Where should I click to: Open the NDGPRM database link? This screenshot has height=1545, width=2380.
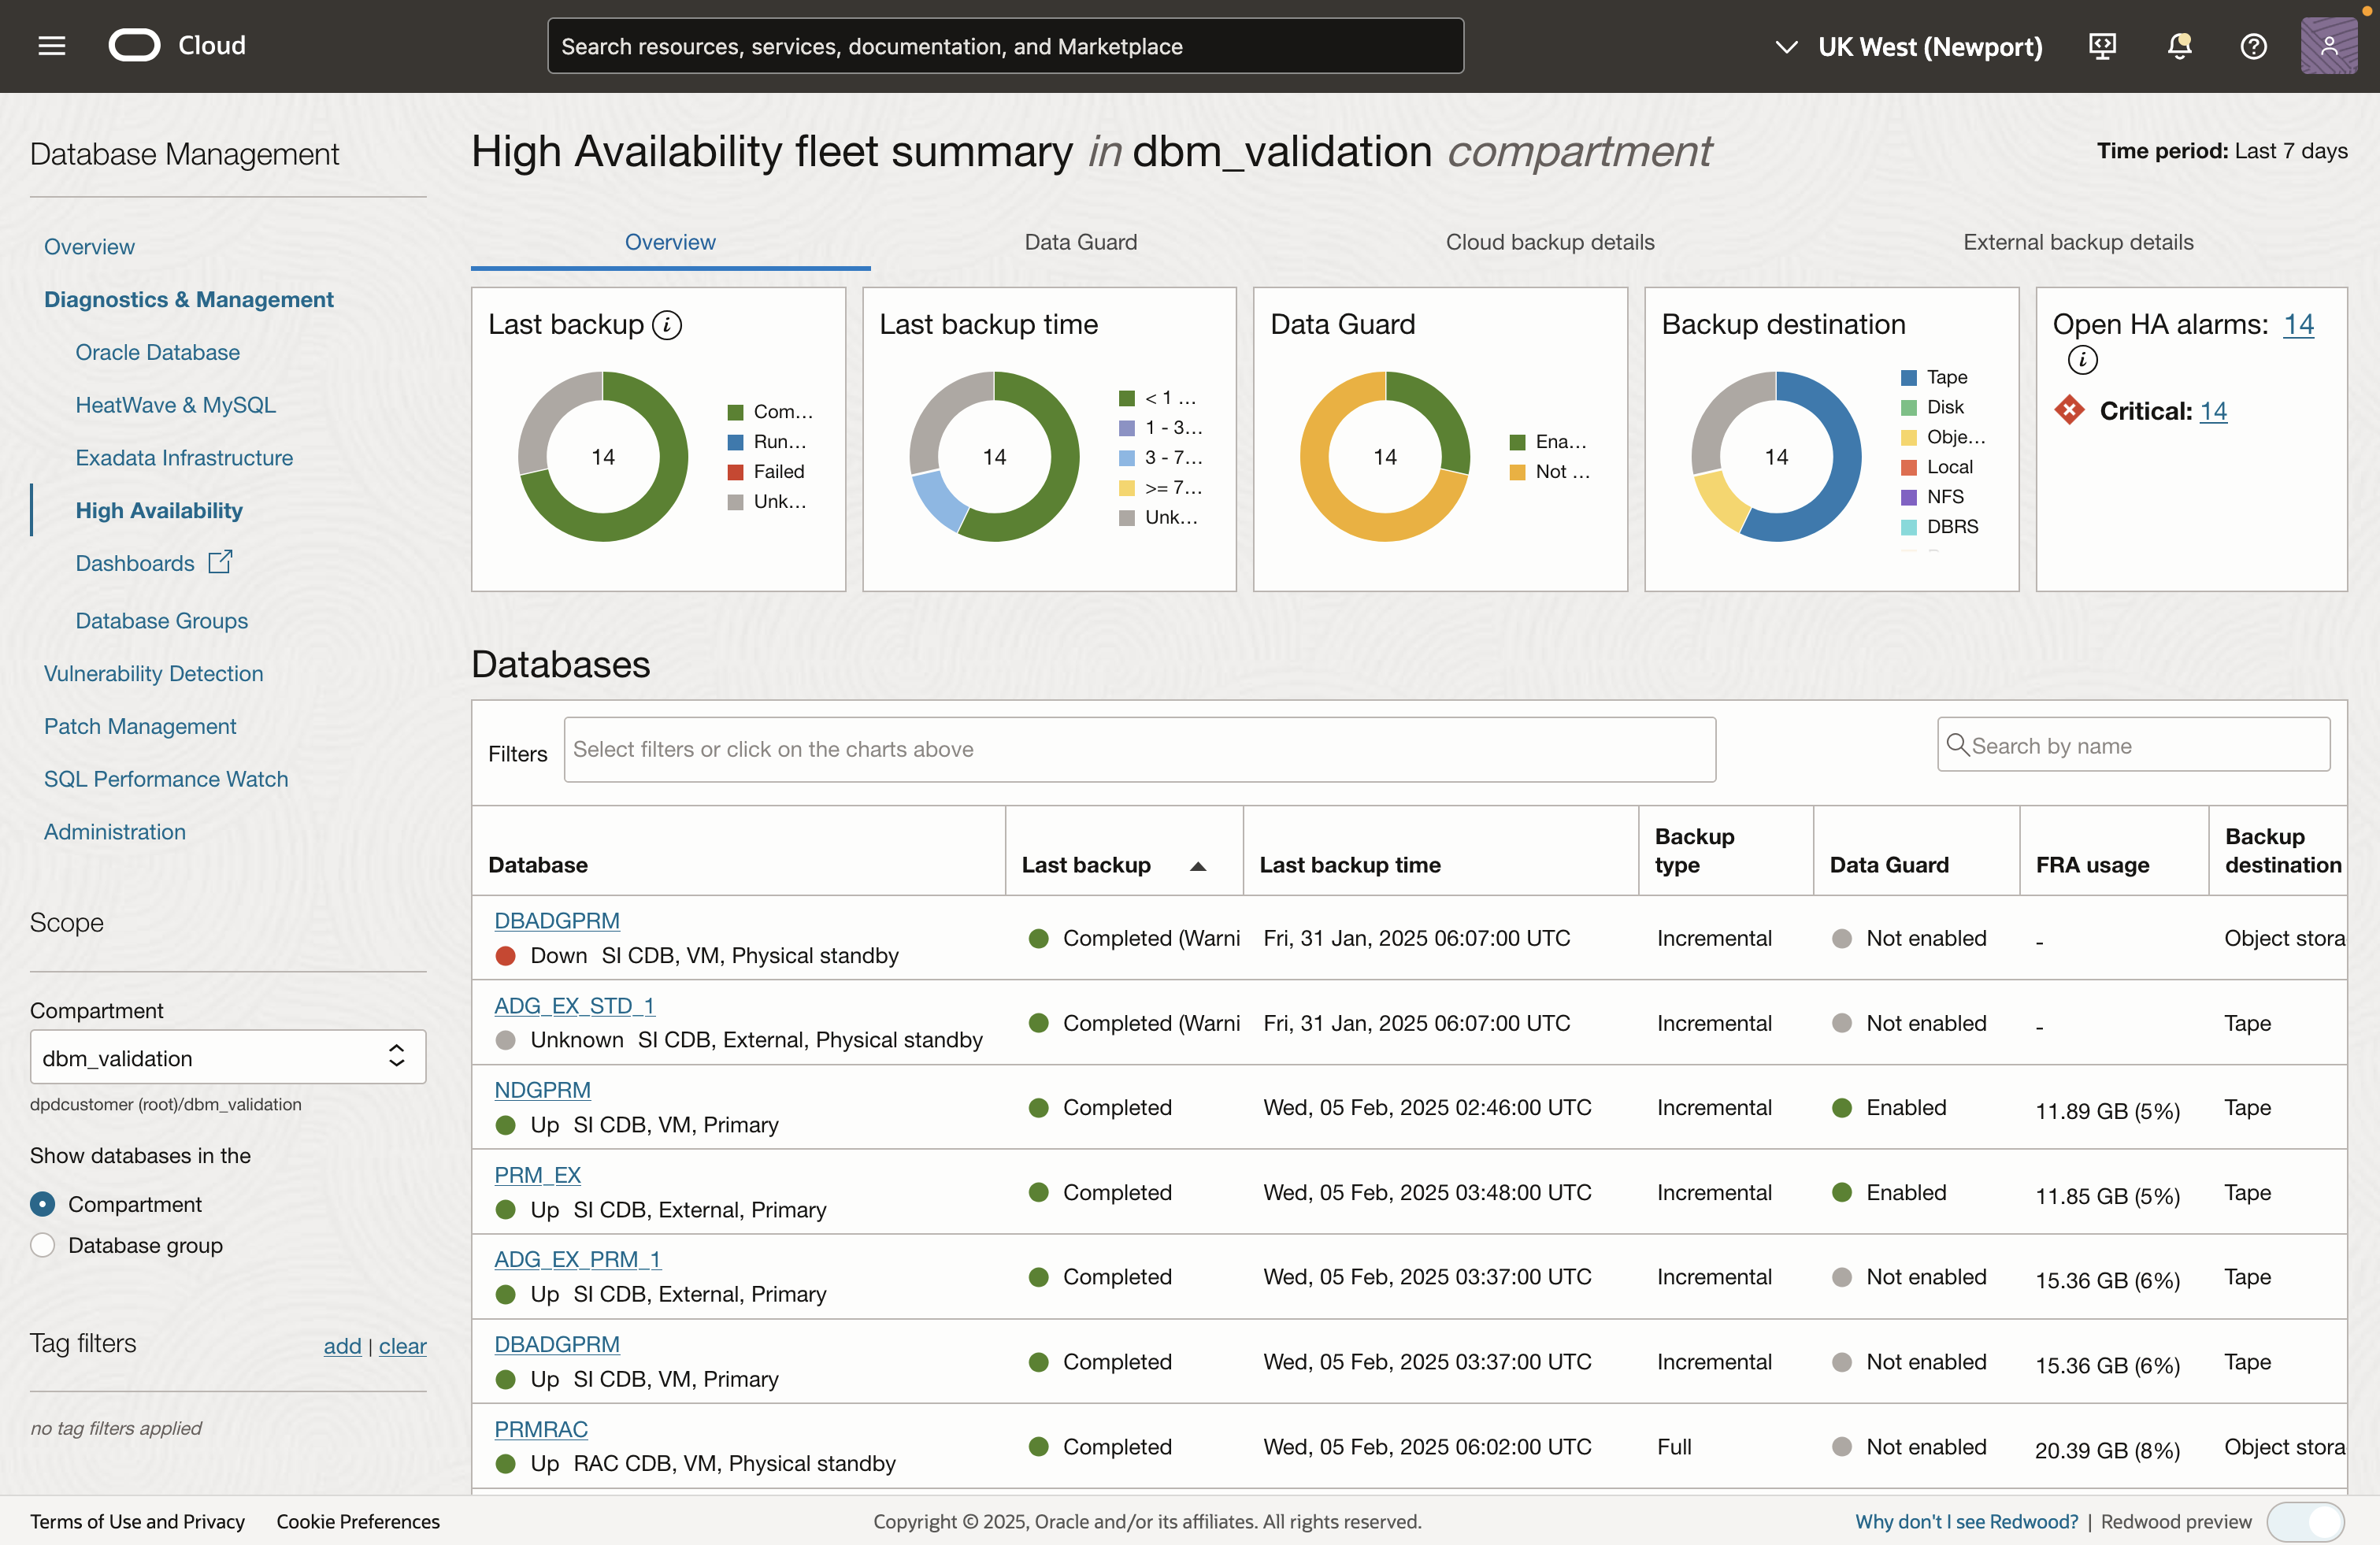click(542, 1090)
